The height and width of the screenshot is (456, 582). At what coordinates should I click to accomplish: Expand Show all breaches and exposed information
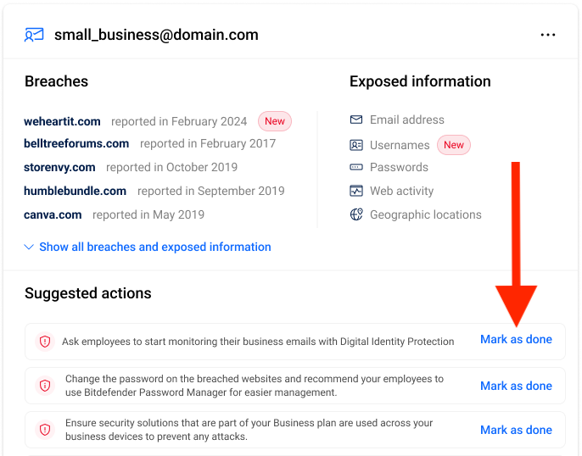(148, 247)
